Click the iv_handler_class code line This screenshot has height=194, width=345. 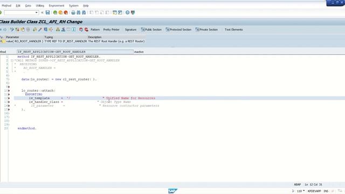pos(80,102)
